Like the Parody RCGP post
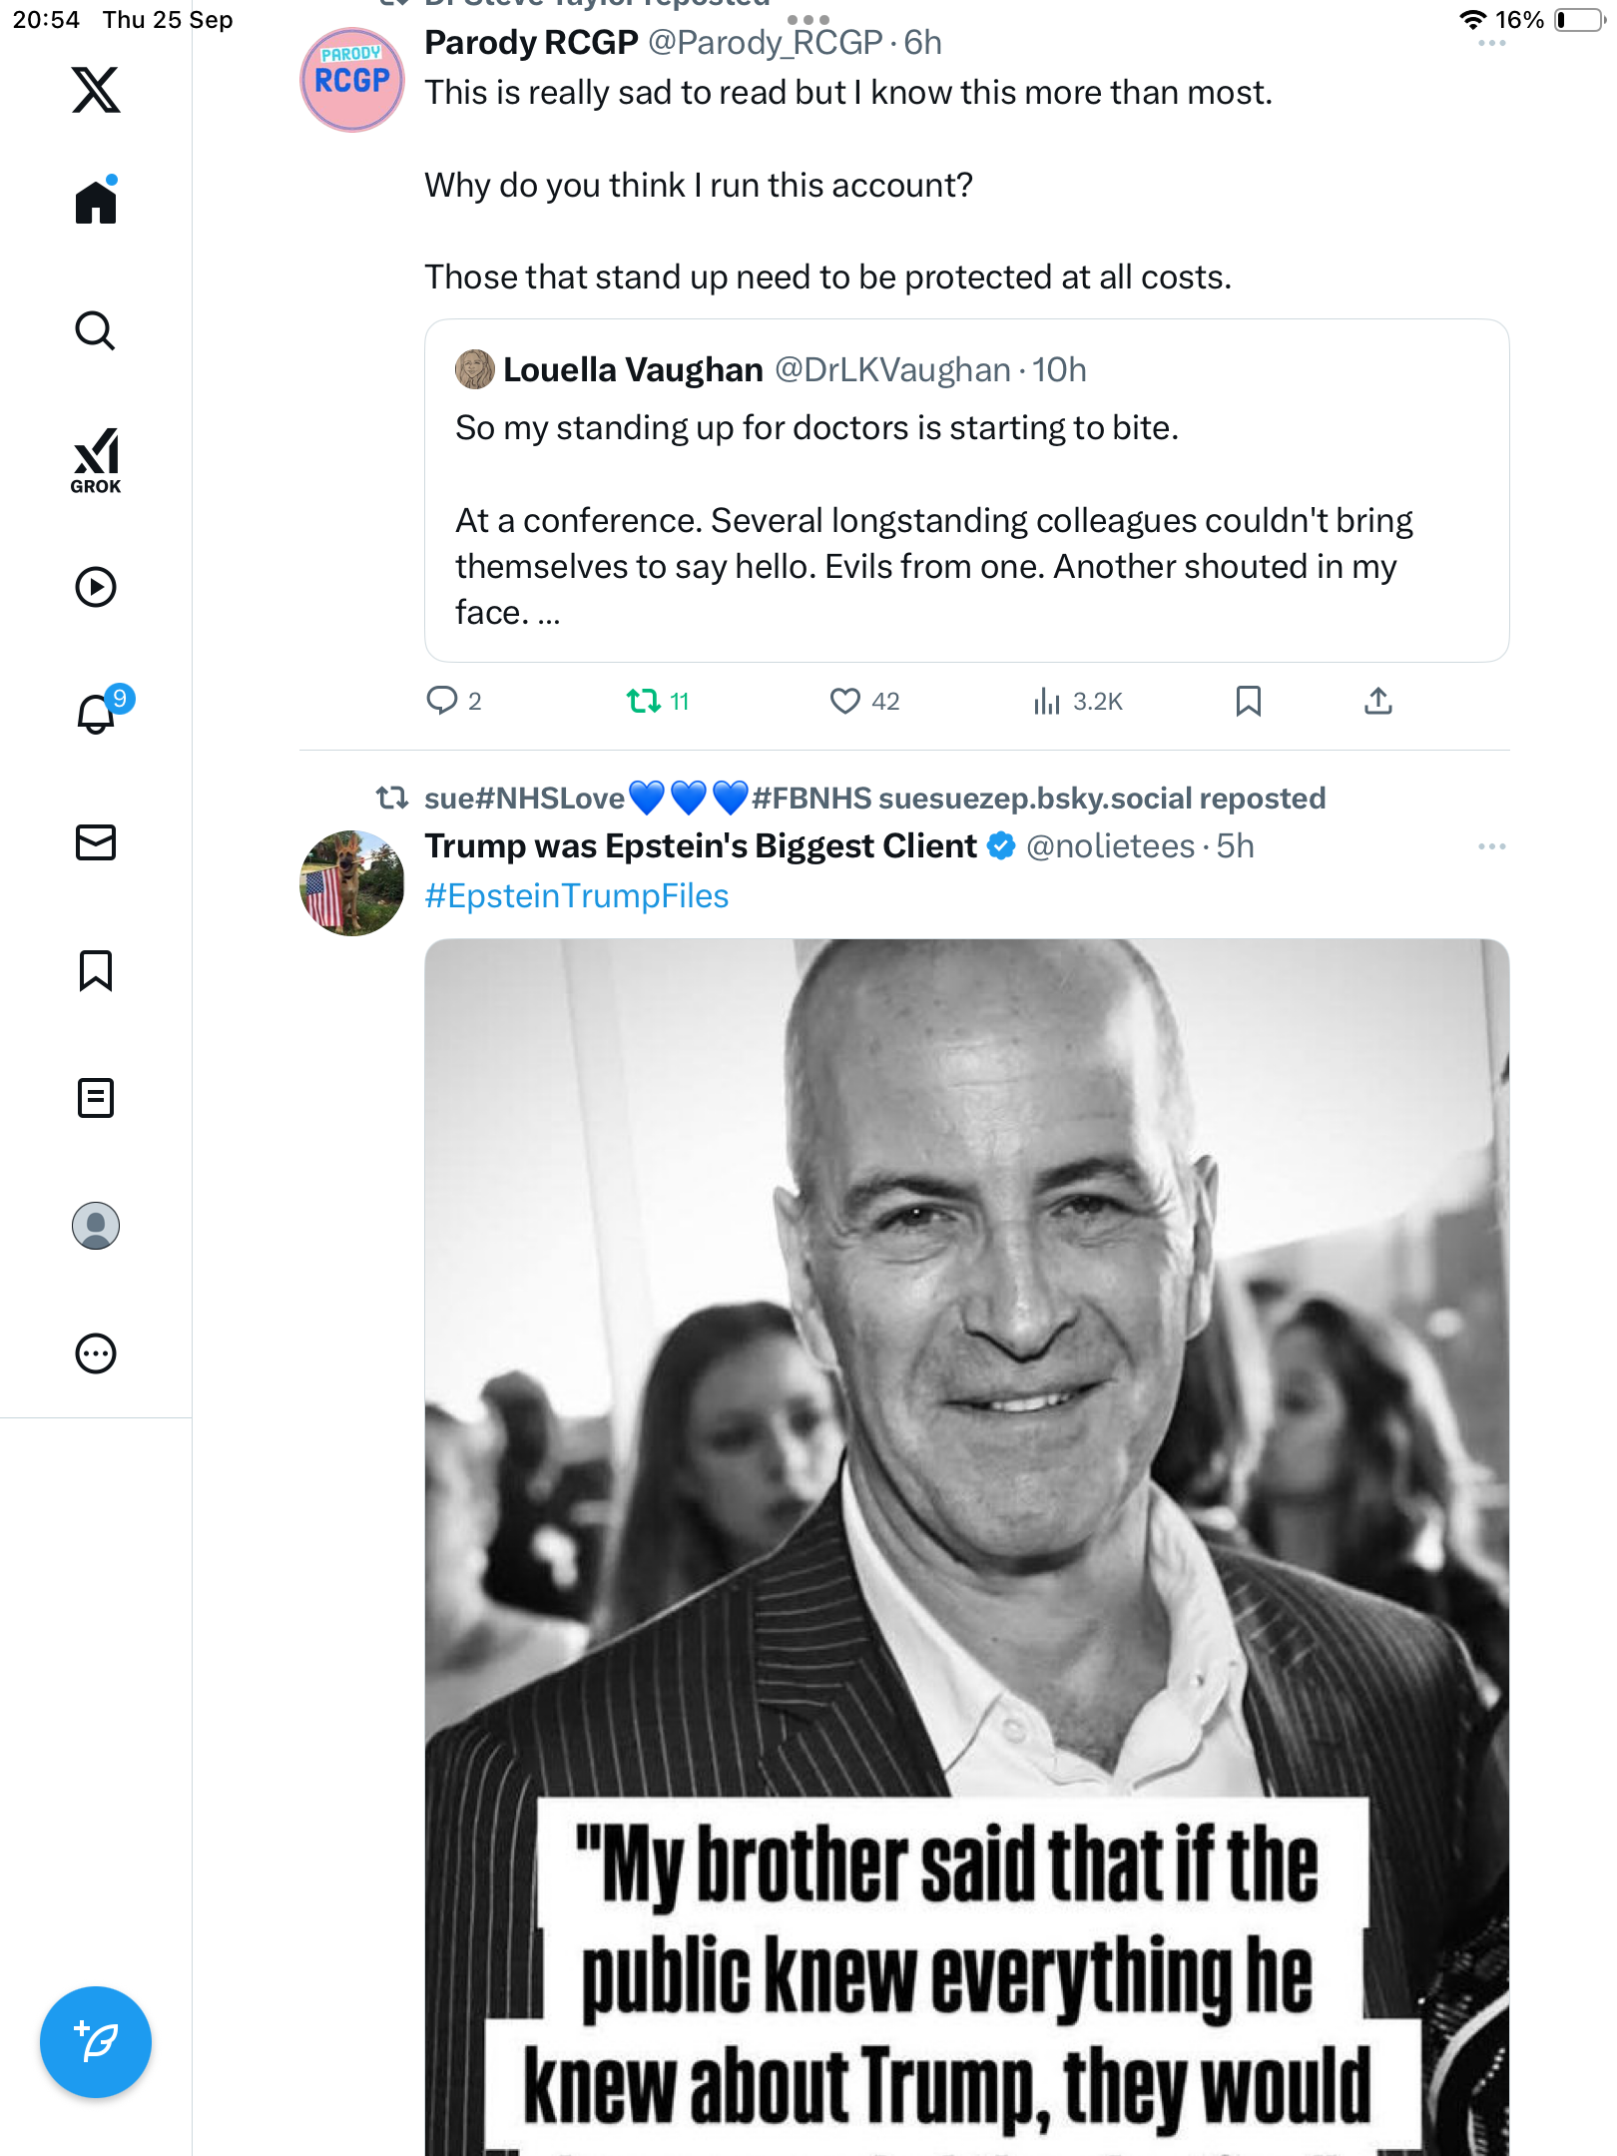This screenshot has width=1617, height=2156. pyautogui.click(x=845, y=702)
